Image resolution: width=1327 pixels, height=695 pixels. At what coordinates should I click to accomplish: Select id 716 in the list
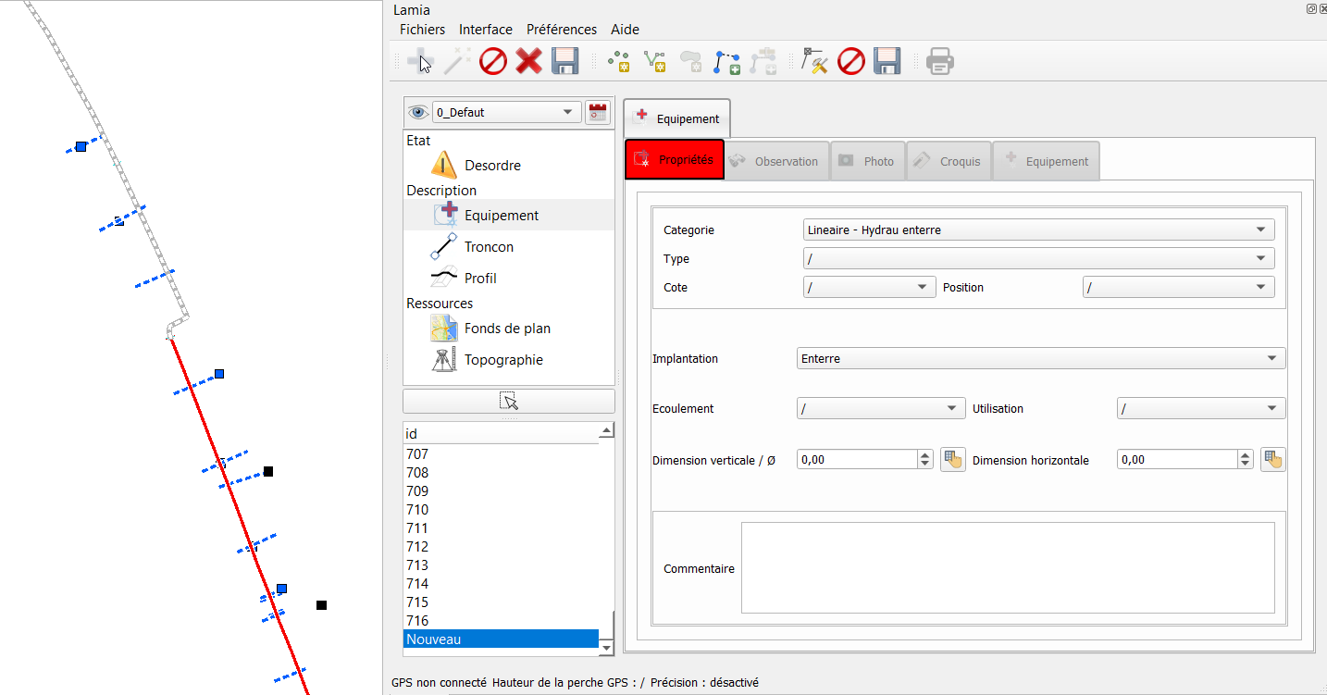point(502,621)
